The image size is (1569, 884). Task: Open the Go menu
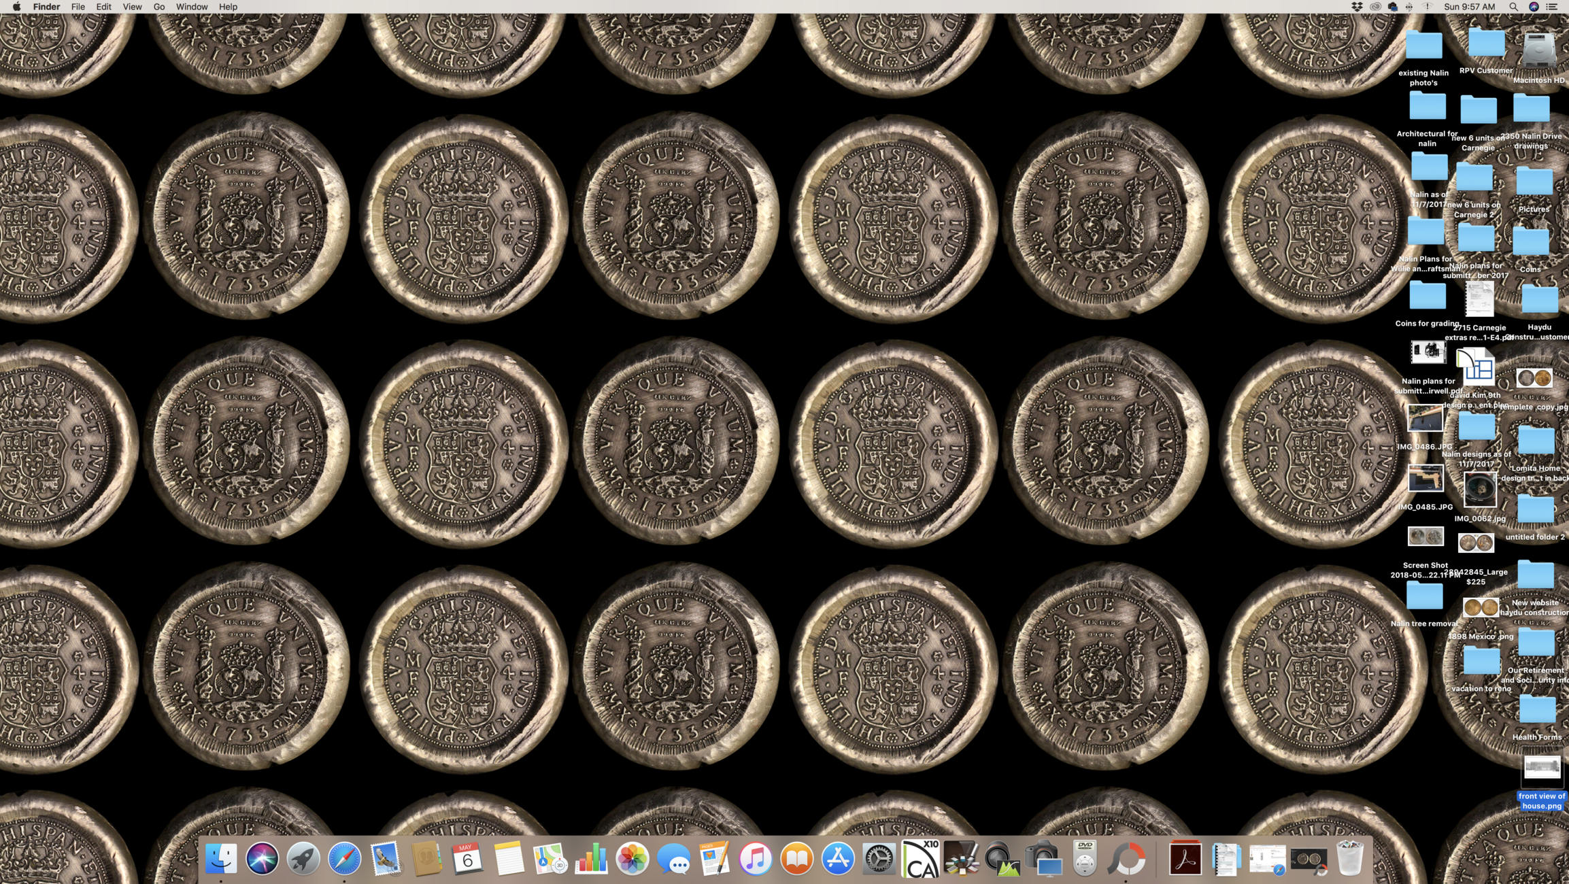coord(159,7)
